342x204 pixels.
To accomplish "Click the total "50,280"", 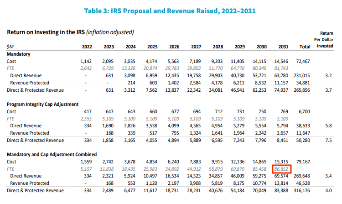I will pos(303,140).
